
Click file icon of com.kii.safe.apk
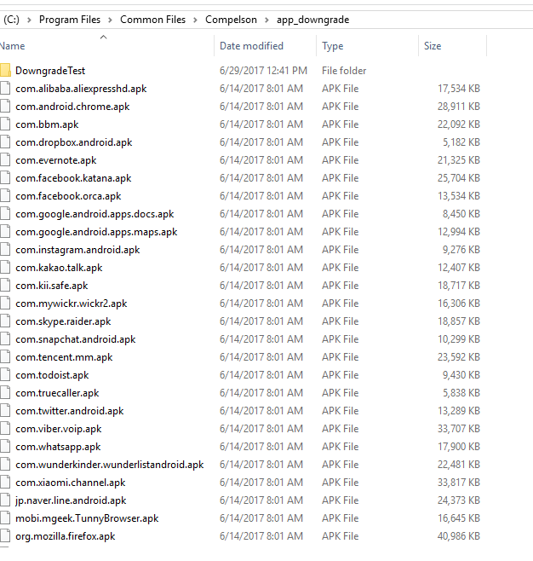5,285
